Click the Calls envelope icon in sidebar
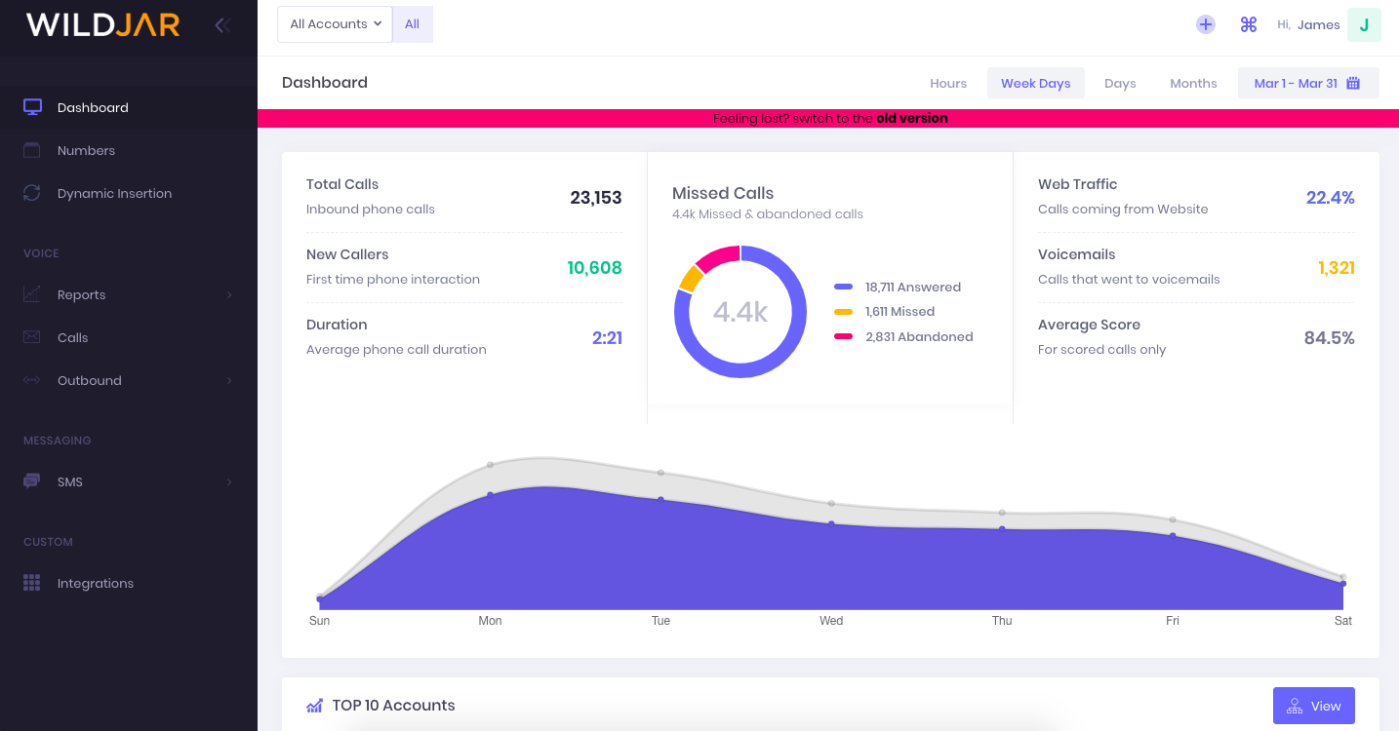The width and height of the screenshot is (1399, 731). 32,337
